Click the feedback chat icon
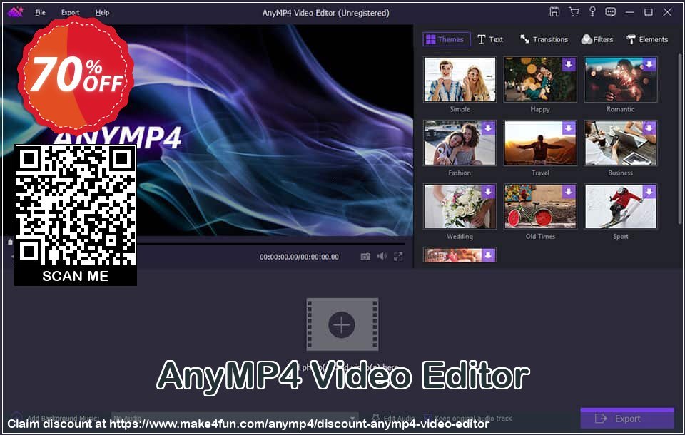Image resolution: width=685 pixels, height=435 pixels. [x=610, y=12]
